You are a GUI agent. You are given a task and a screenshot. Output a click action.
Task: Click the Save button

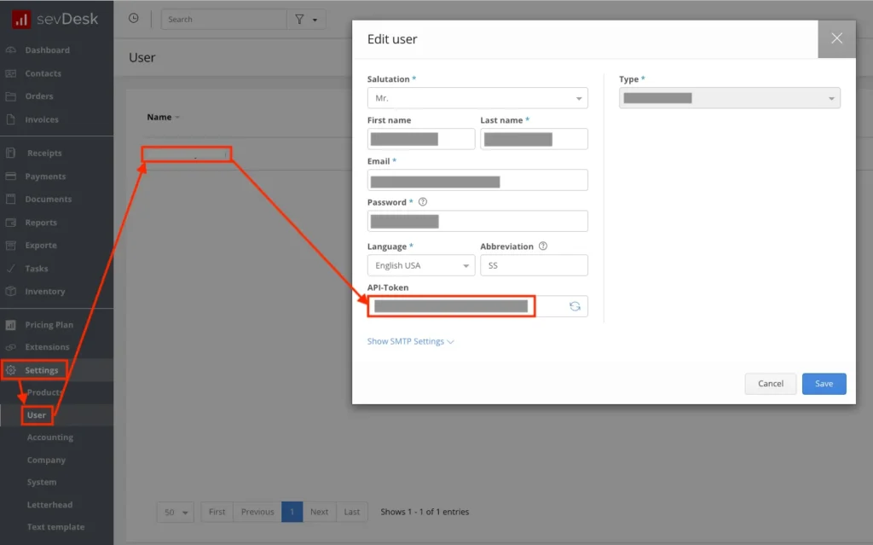pyautogui.click(x=824, y=384)
